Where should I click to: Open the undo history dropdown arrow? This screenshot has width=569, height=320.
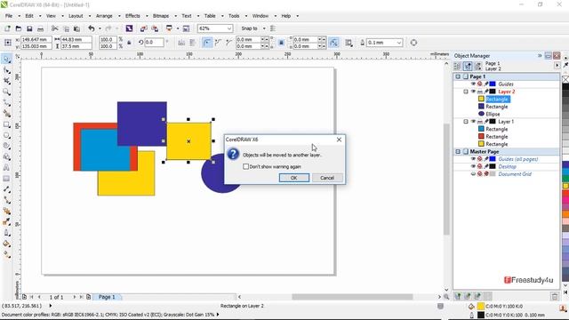coord(100,28)
